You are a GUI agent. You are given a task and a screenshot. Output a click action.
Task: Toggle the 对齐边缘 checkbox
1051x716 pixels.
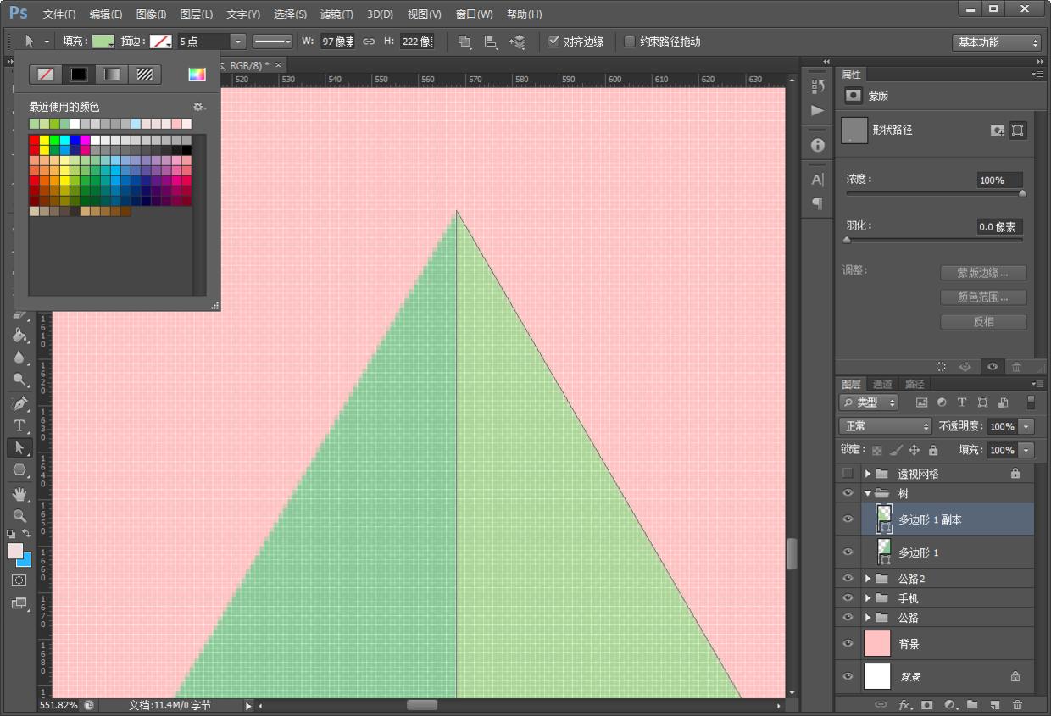click(x=554, y=42)
